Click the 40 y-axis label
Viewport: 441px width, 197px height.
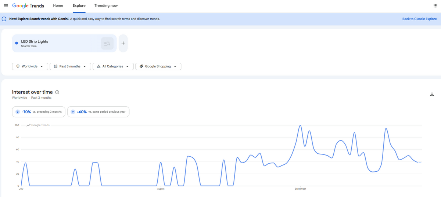coord(17,162)
